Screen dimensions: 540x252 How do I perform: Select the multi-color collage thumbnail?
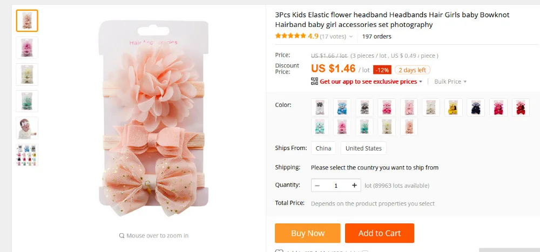click(x=27, y=154)
